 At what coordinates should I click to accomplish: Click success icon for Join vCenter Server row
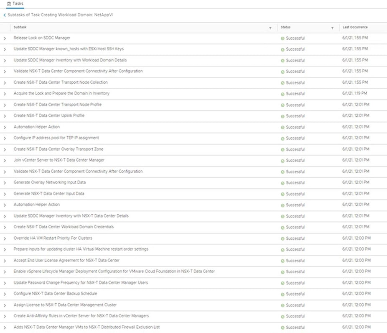tap(283, 161)
